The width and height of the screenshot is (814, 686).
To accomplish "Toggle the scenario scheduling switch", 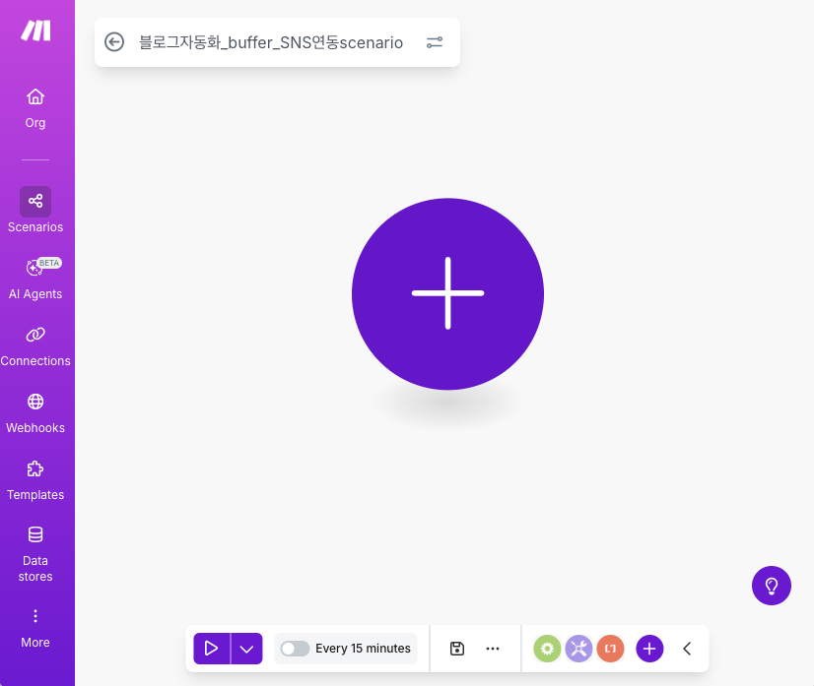I will (x=295, y=649).
